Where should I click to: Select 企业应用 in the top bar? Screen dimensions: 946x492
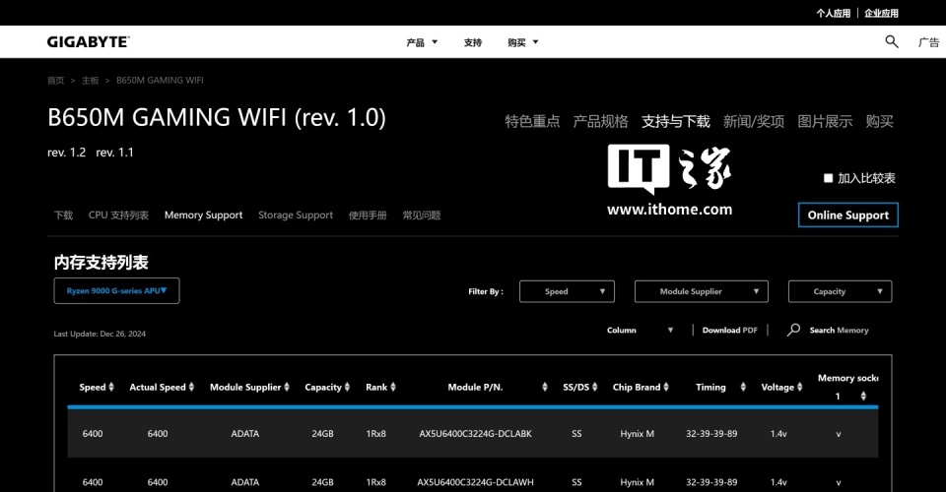point(881,13)
